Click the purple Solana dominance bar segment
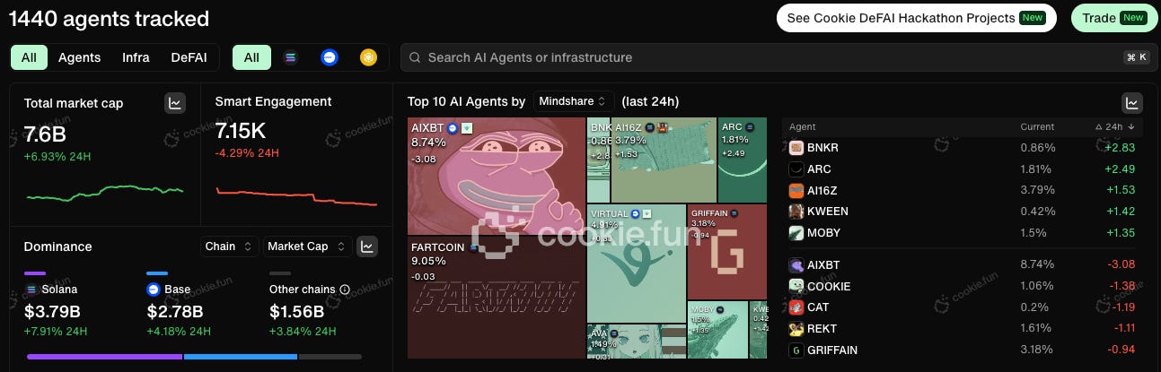 tap(104, 357)
